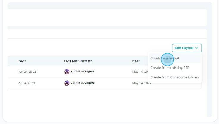Click avatar icon in Jun 24, 2023 row
The height and width of the screenshot is (124, 219).
[67, 71]
